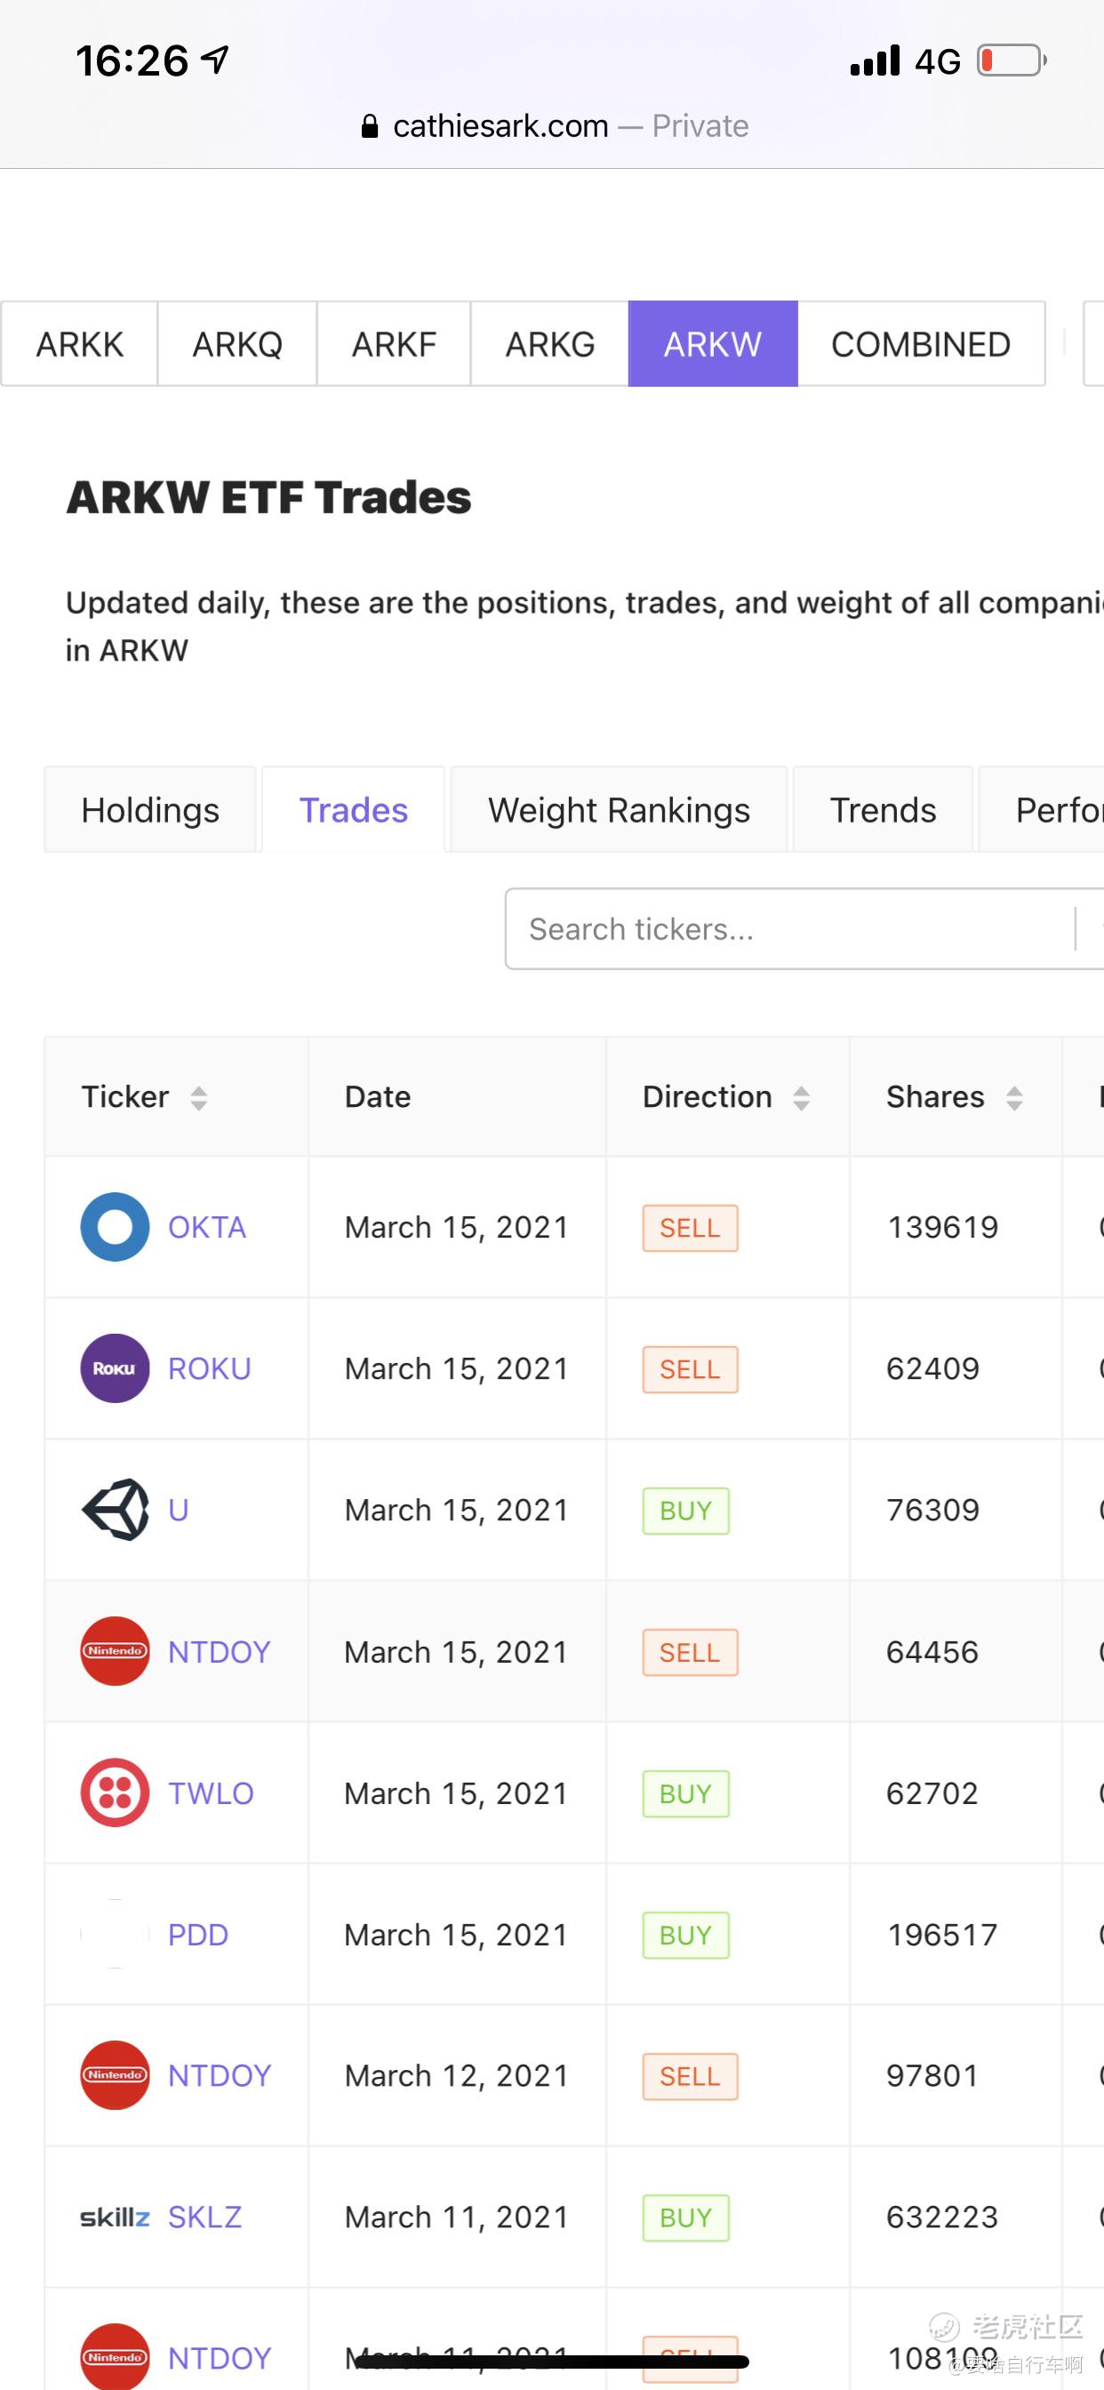Tap the battery indicator in status bar
The height and width of the screenshot is (2390, 1104).
click(x=1012, y=60)
